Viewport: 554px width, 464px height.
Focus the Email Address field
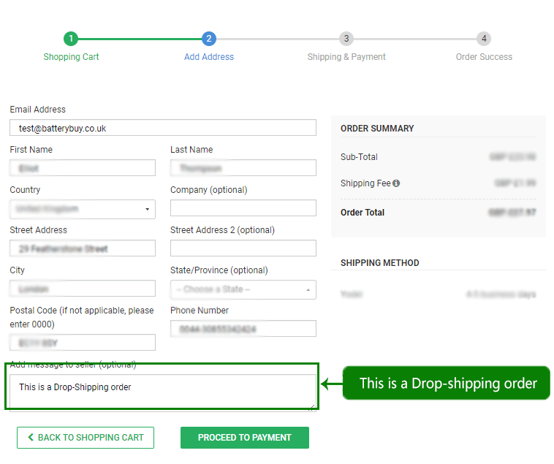163,128
